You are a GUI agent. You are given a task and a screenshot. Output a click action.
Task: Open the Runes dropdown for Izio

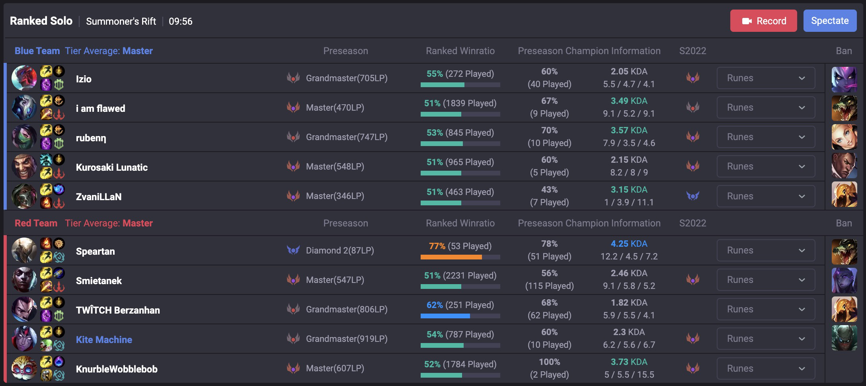pyautogui.click(x=765, y=78)
